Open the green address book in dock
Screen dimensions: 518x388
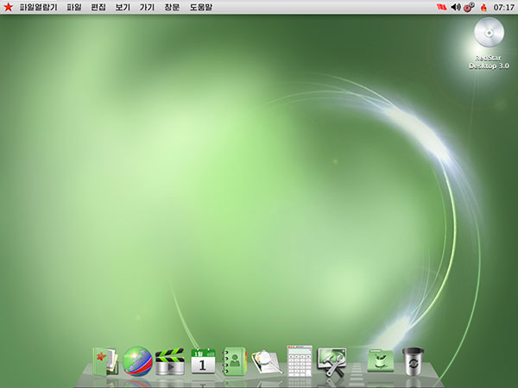click(235, 361)
